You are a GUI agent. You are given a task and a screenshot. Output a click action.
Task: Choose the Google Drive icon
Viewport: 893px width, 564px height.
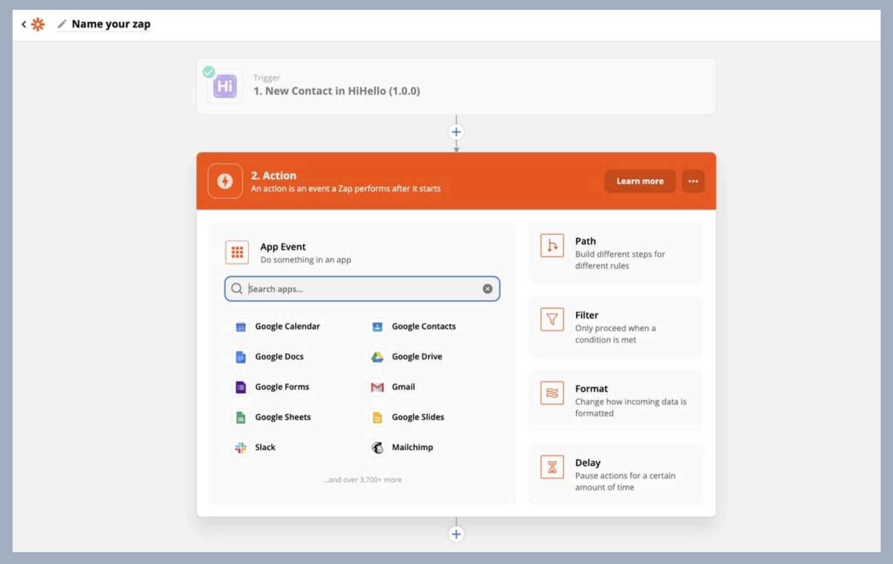coord(377,357)
